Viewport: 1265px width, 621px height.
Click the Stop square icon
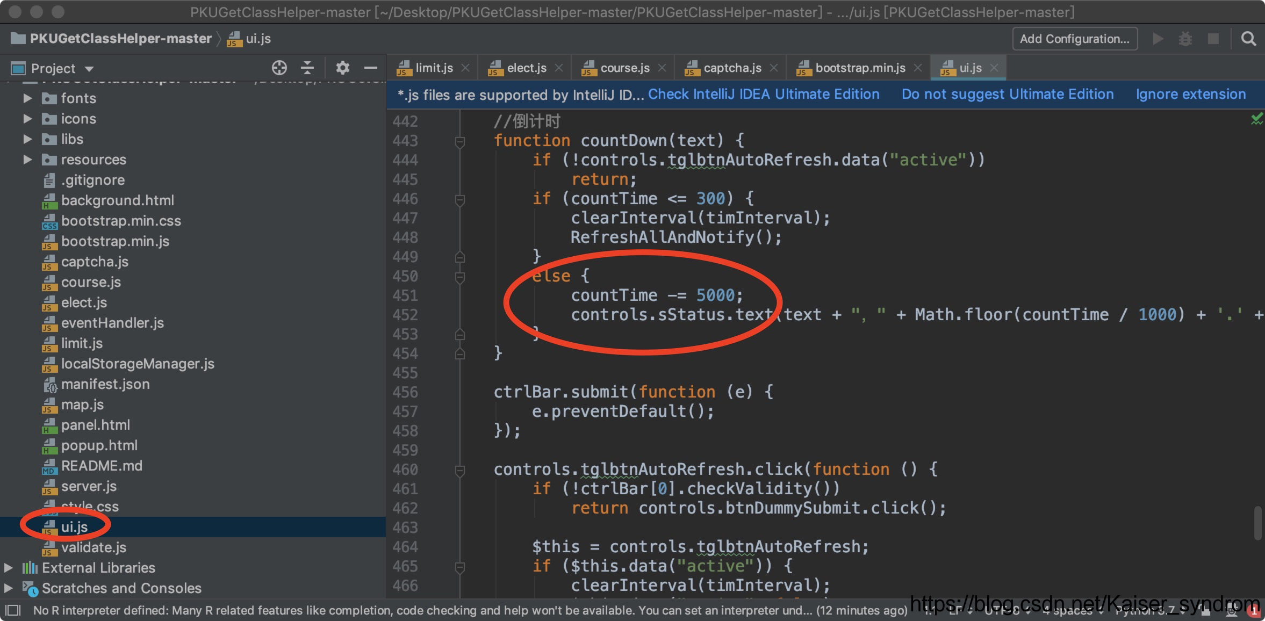pos(1213,39)
